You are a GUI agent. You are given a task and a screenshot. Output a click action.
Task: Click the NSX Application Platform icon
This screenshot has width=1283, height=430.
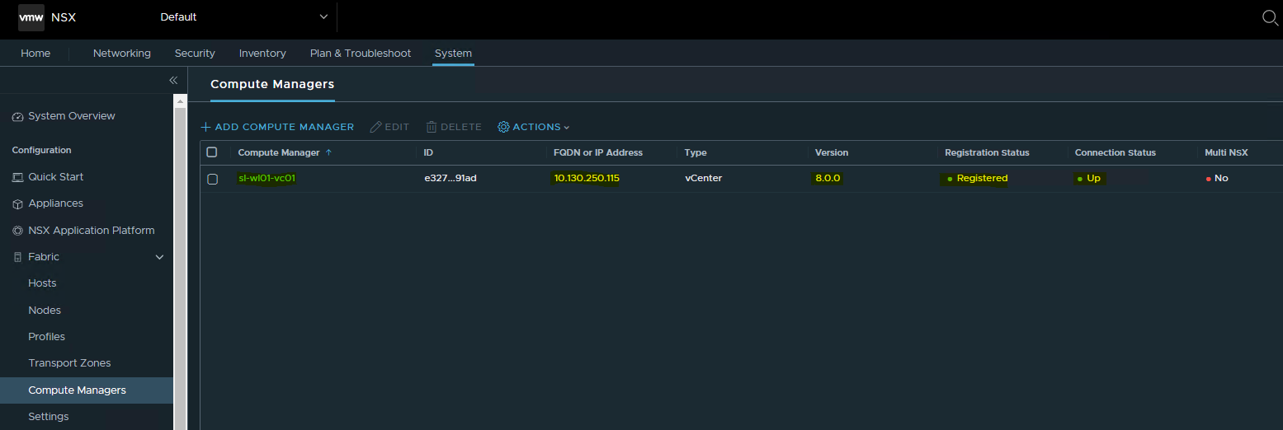[x=18, y=231]
